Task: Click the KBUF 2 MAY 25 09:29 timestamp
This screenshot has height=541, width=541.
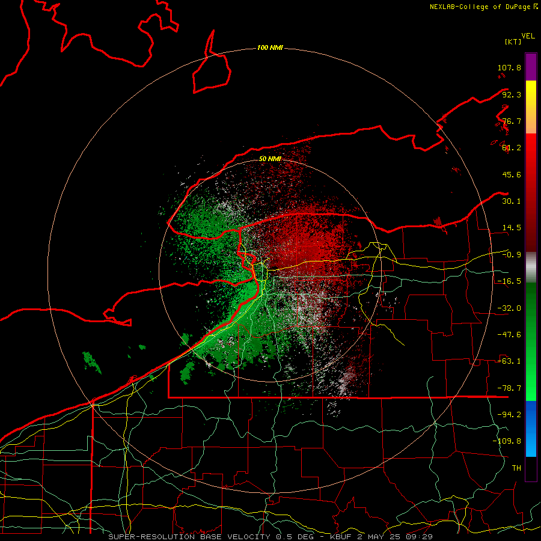Action: pos(381,537)
